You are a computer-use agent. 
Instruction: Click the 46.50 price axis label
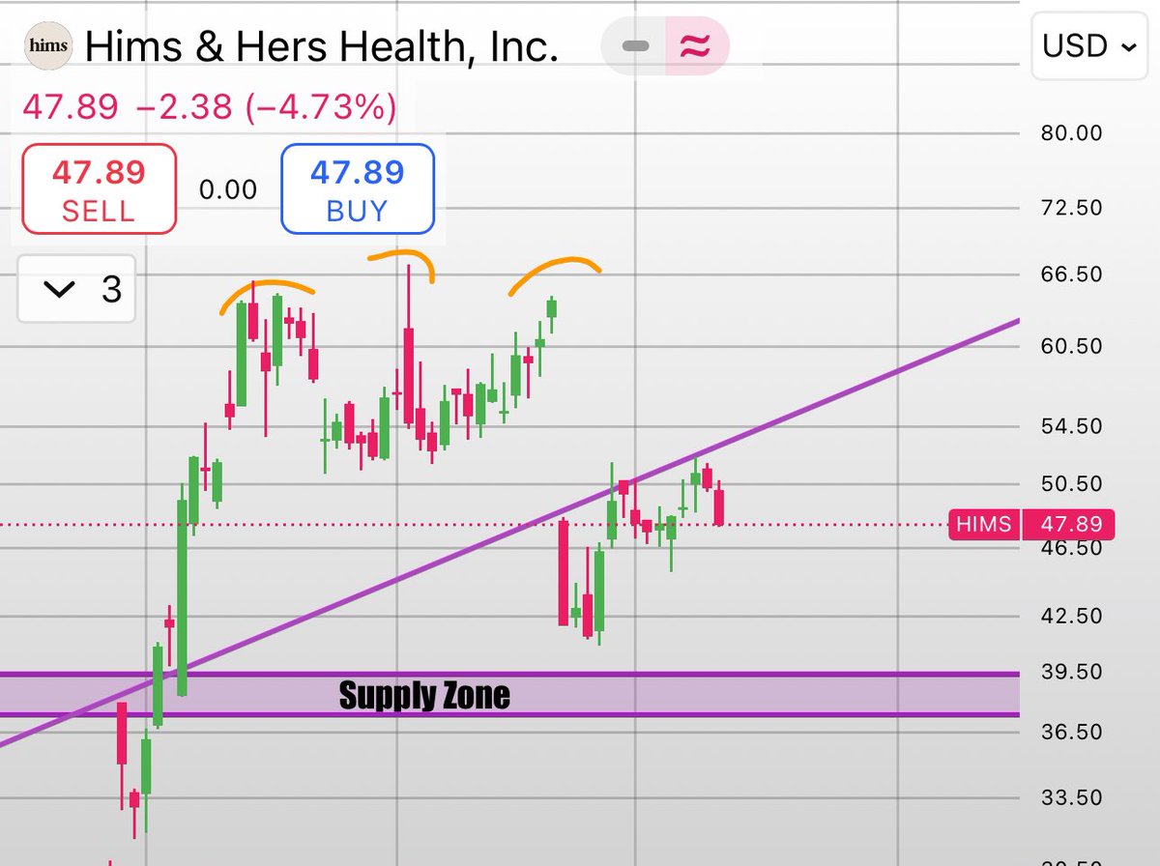pos(1071,547)
